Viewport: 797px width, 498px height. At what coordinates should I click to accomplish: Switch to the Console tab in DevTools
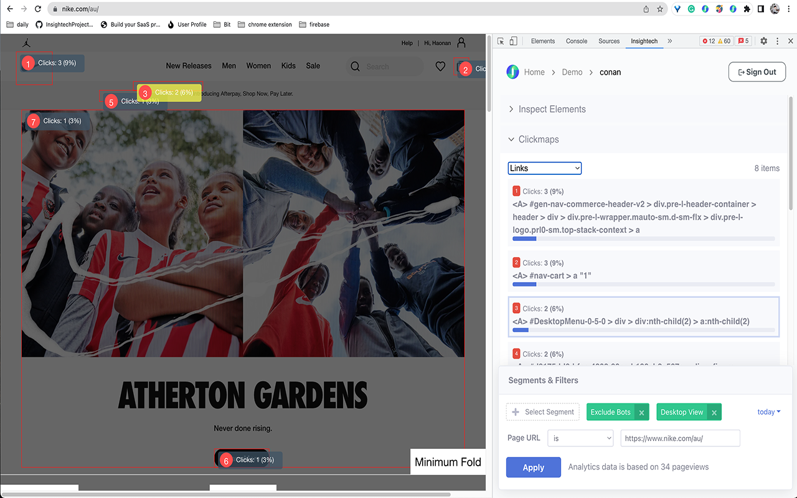click(576, 40)
